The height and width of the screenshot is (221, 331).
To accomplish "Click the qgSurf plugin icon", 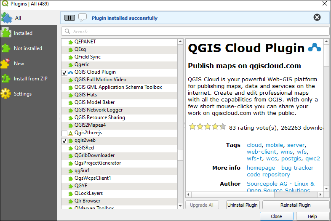I will click(70, 171).
